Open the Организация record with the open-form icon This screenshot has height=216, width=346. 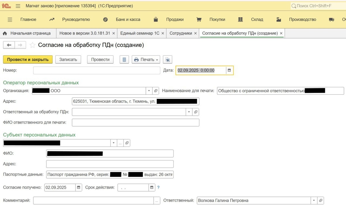(x=156, y=91)
